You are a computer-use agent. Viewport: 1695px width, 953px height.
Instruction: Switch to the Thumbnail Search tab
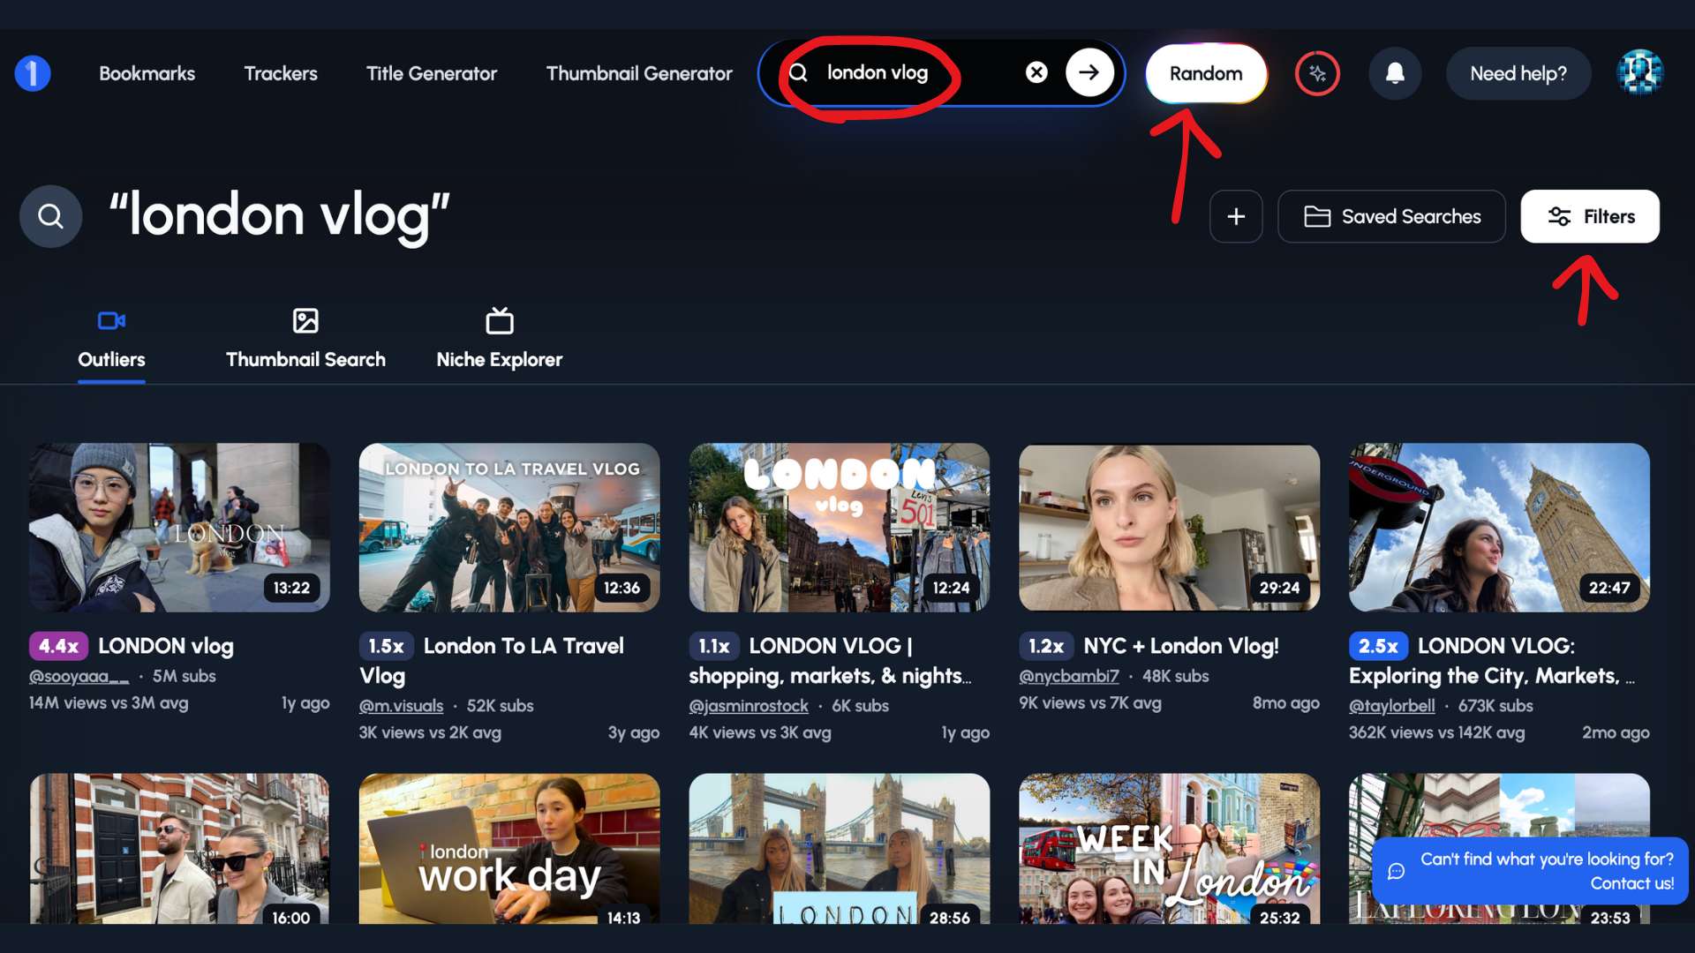[x=305, y=340]
